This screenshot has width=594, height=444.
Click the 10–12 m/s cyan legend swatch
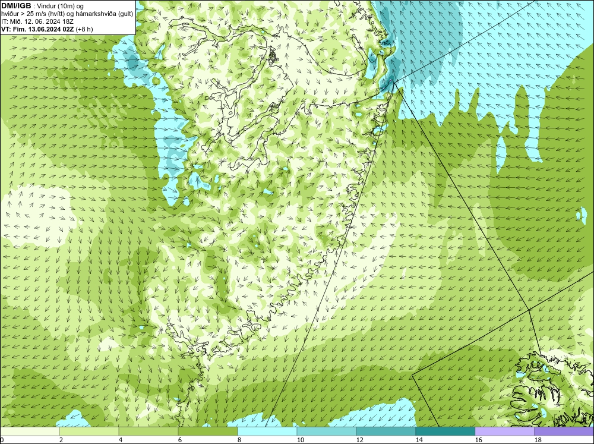point(327,431)
